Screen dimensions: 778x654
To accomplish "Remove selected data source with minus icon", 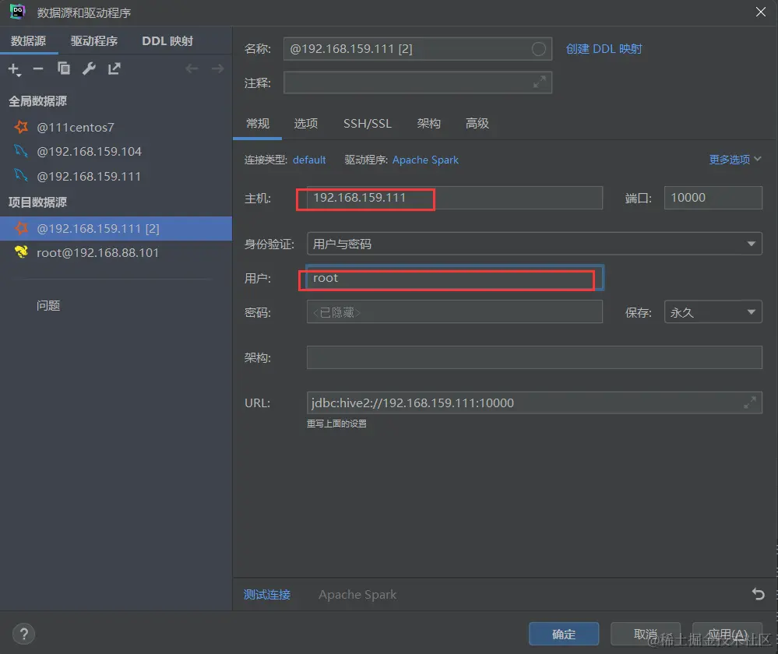I will (x=38, y=69).
